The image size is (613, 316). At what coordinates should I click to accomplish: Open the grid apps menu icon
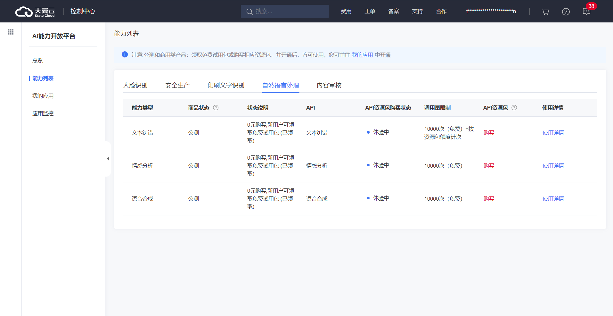click(x=11, y=32)
